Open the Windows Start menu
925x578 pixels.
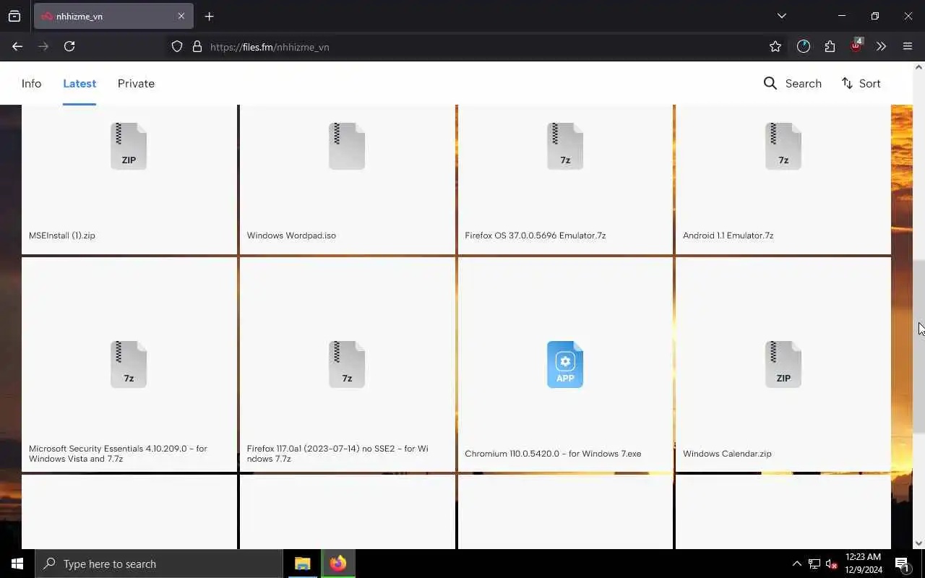17,564
